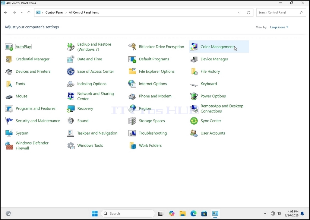
Task: Click the Sound speaker icon
Action: (71, 121)
